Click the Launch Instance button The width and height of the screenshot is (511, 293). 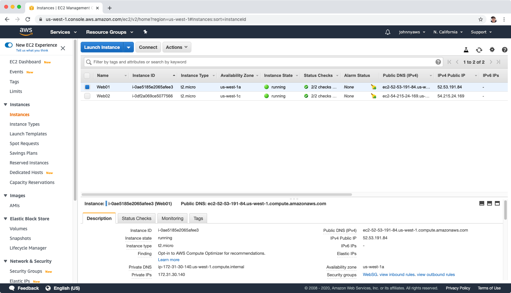coord(102,47)
